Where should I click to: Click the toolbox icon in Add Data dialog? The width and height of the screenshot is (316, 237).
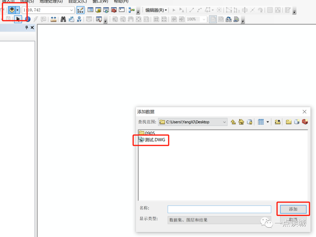tap(305, 122)
